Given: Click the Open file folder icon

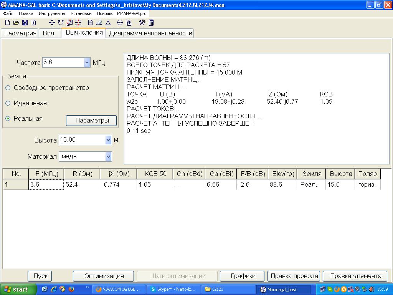Looking at the screenshot, I should point(16,23).
